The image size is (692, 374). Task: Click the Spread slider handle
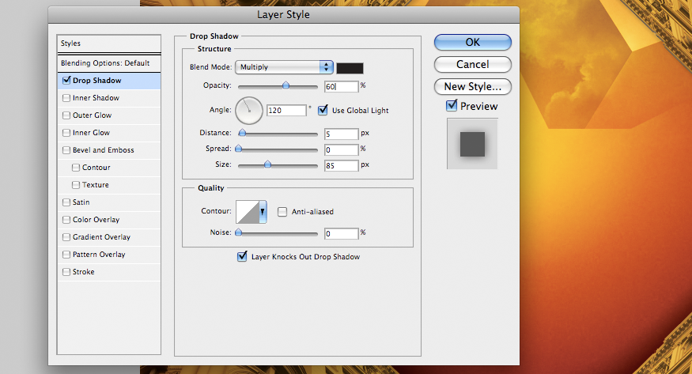[x=238, y=149]
